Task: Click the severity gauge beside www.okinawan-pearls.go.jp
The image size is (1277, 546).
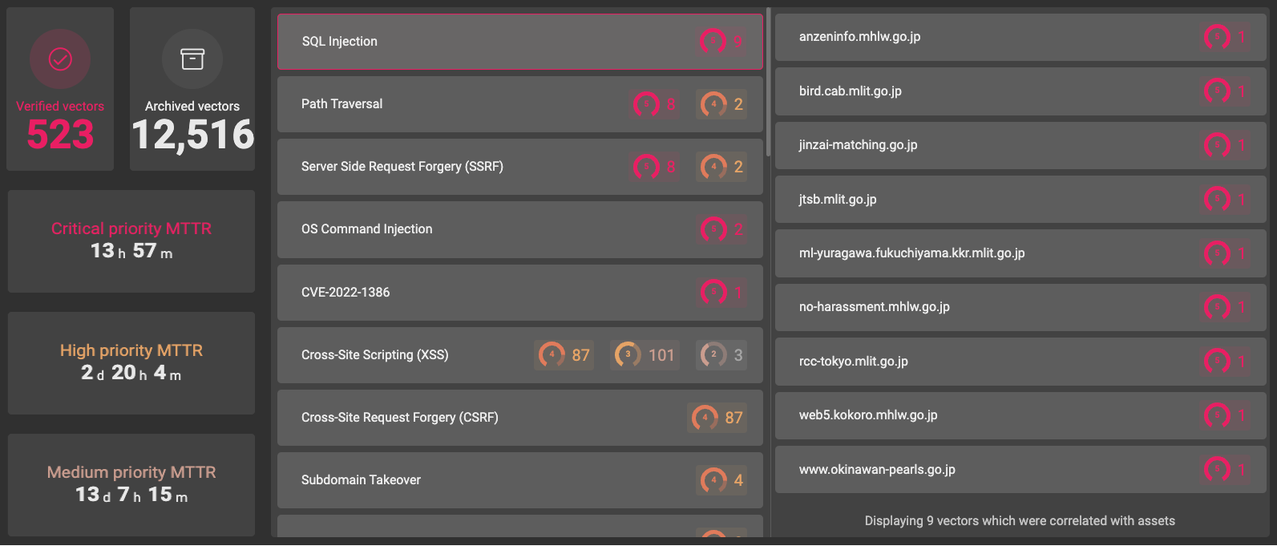Action: click(x=1217, y=469)
